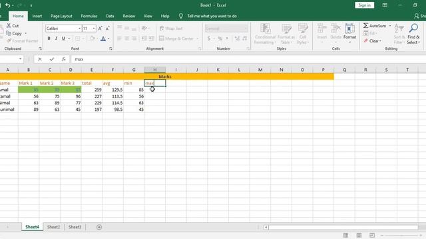Click the Tell me lightbulb icon
The height and width of the screenshot is (239, 426).
click(x=181, y=16)
